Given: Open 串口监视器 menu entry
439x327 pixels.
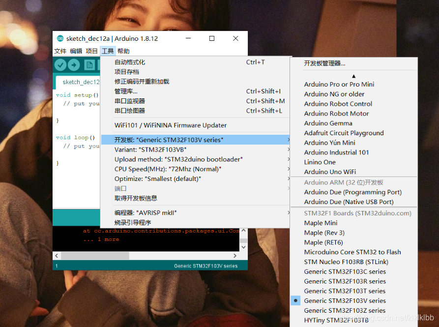Looking at the screenshot, I should [195, 101].
